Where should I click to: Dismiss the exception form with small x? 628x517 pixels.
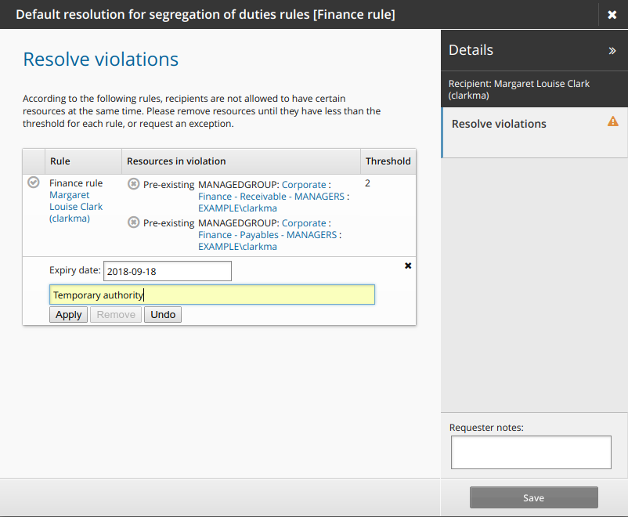(408, 266)
